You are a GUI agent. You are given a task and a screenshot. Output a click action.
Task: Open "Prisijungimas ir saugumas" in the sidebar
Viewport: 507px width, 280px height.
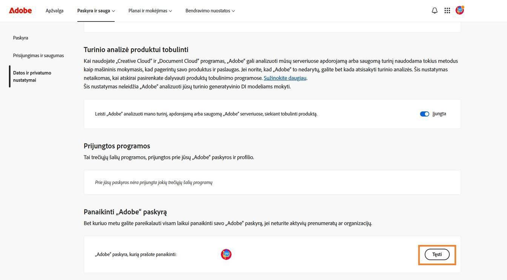(38, 55)
